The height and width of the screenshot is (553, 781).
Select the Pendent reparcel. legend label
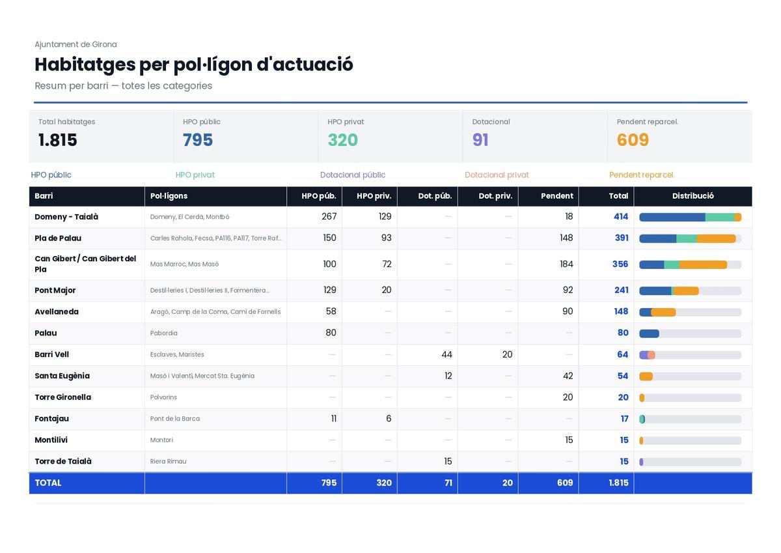pos(642,175)
